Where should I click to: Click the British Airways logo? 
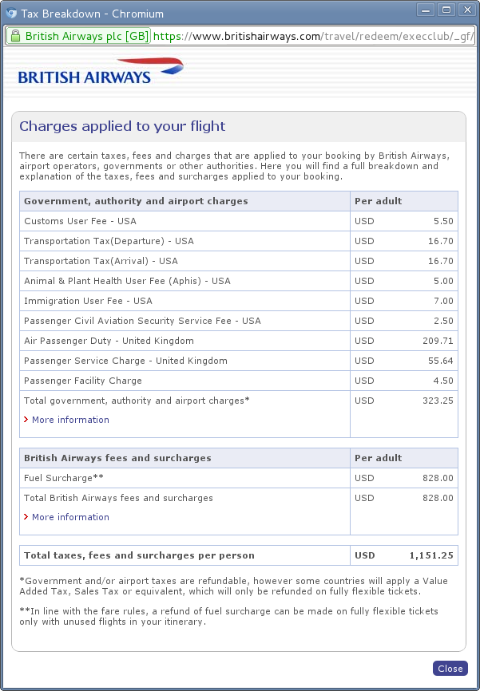tap(100, 72)
